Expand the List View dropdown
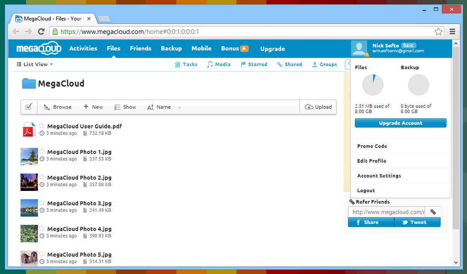467x274 pixels. point(35,64)
